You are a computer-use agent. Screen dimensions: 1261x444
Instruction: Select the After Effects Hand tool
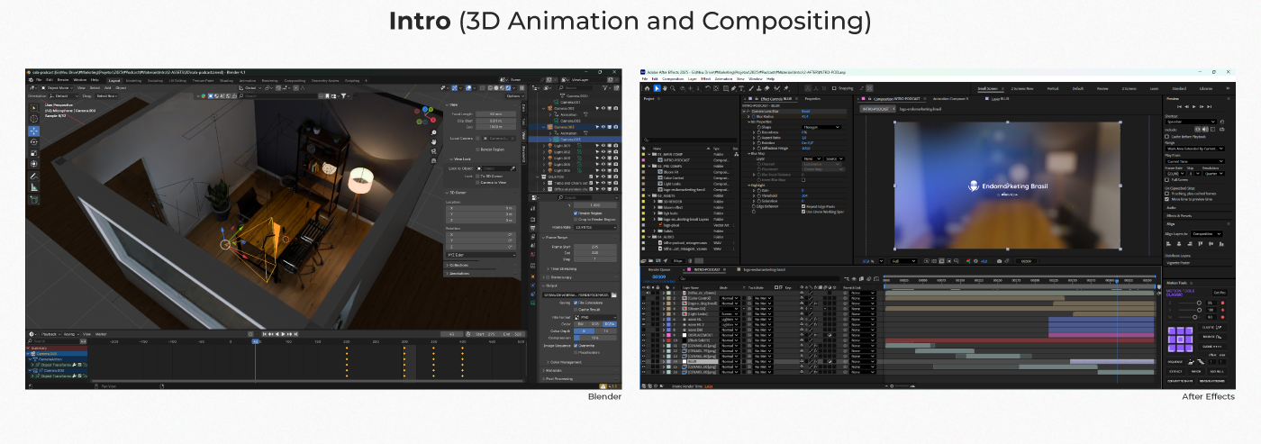coord(665,88)
